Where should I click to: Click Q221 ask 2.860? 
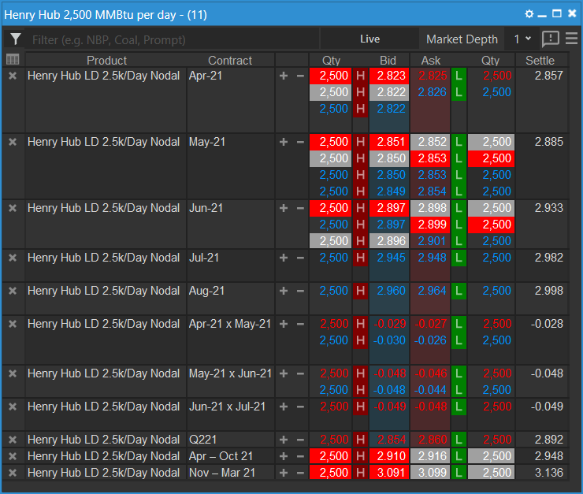pyautogui.click(x=430, y=440)
